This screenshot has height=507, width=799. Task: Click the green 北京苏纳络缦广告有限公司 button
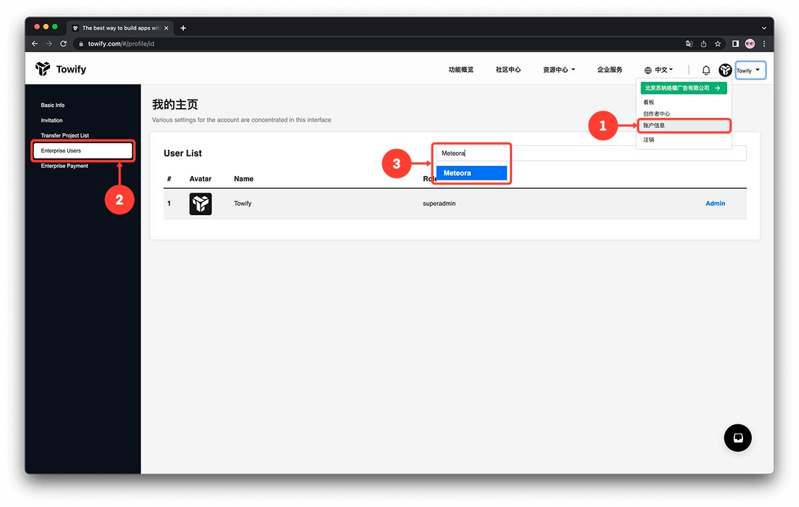683,88
